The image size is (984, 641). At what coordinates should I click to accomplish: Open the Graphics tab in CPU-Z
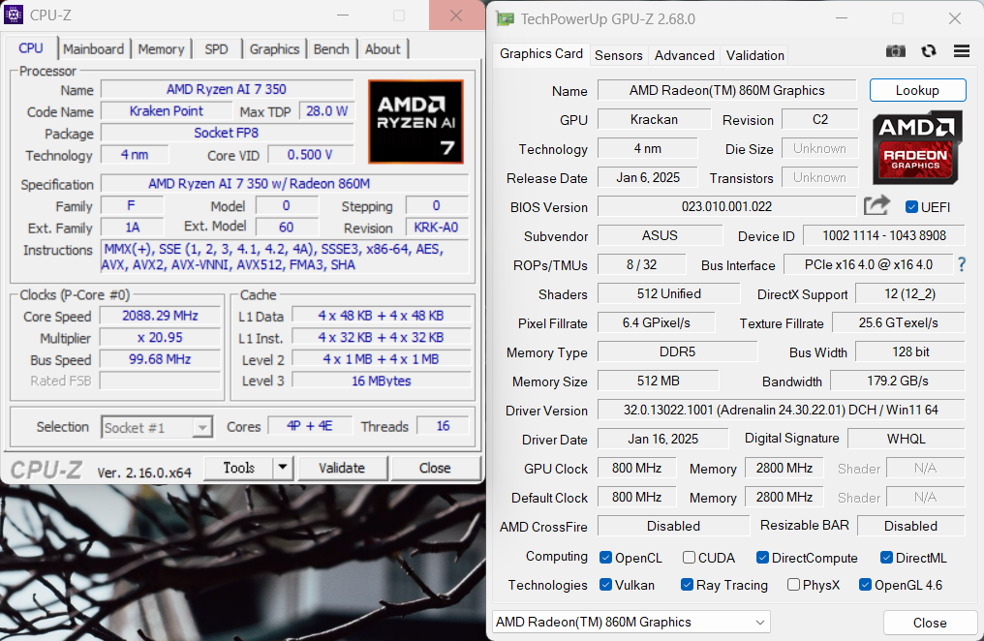click(x=274, y=49)
